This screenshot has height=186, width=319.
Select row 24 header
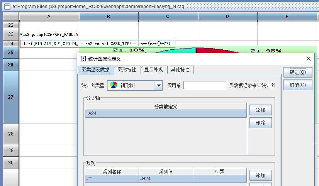pyautogui.click(x=11, y=43)
